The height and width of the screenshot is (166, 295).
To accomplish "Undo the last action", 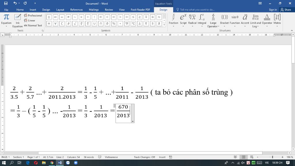I will (15, 3).
